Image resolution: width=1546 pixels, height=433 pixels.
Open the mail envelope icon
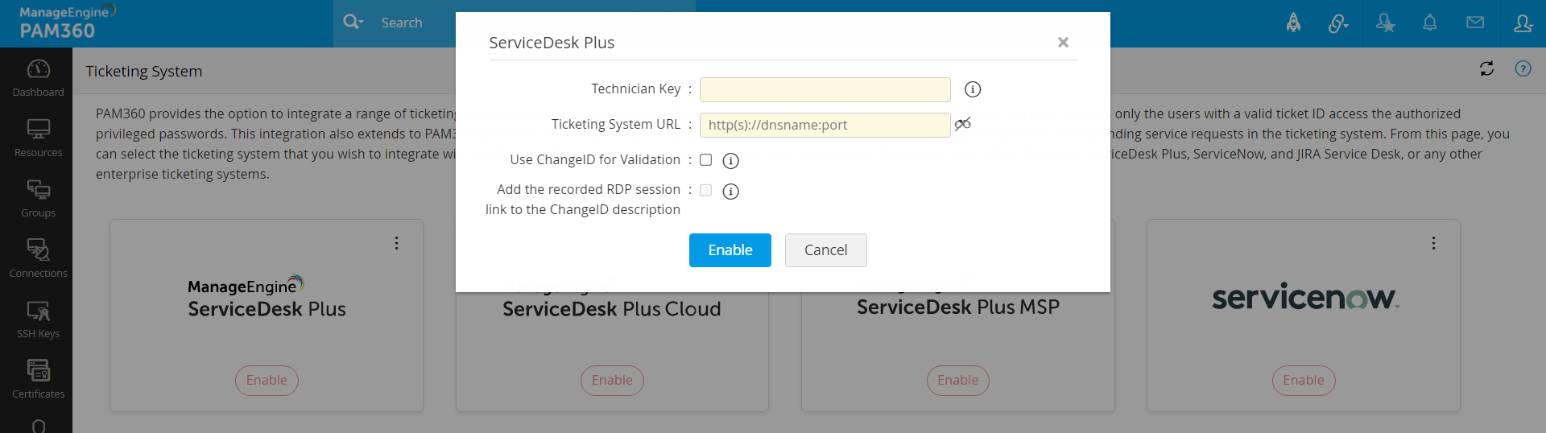(x=1474, y=23)
